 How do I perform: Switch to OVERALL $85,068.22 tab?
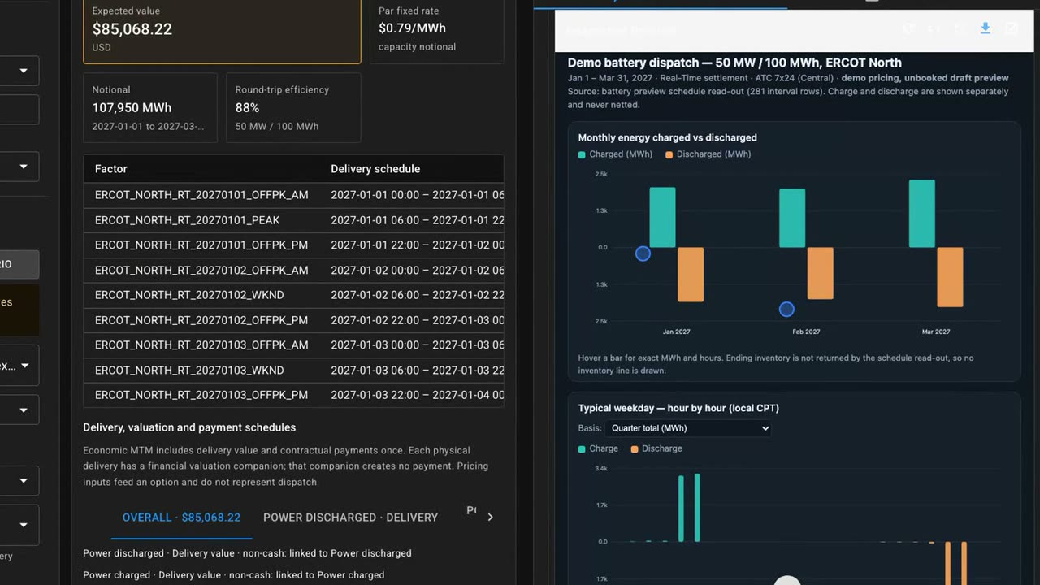[181, 518]
